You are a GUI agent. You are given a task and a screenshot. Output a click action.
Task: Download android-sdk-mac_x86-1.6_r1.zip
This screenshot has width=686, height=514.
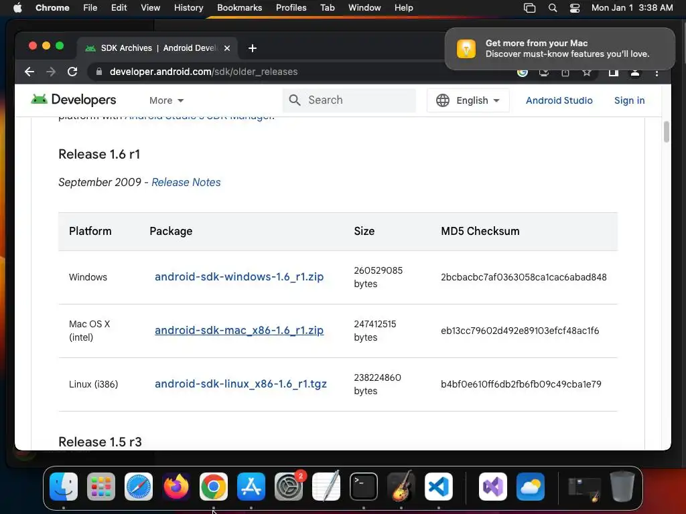[239, 331]
